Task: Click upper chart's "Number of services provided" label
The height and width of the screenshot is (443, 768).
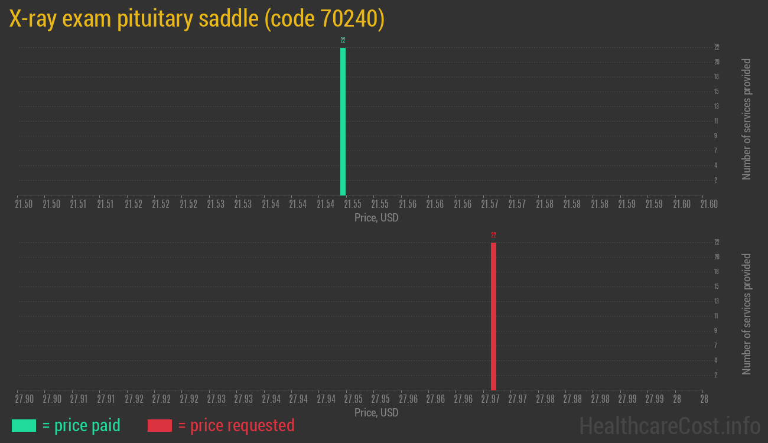Action: point(747,119)
